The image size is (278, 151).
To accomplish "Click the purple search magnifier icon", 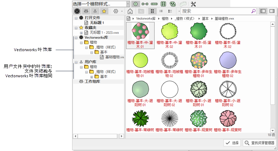I will coord(254,11).
